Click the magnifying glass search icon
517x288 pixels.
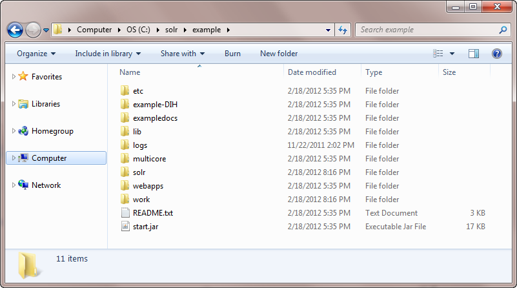(x=503, y=30)
